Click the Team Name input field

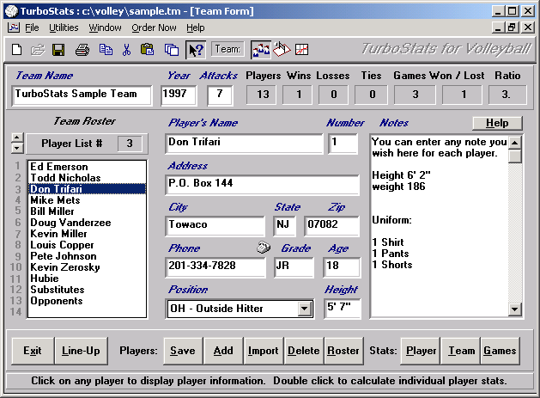coord(82,95)
